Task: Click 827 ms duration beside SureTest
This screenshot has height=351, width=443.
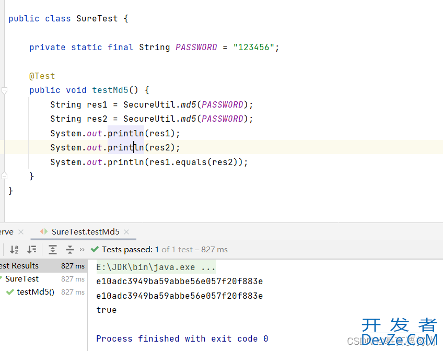Action: (73, 279)
